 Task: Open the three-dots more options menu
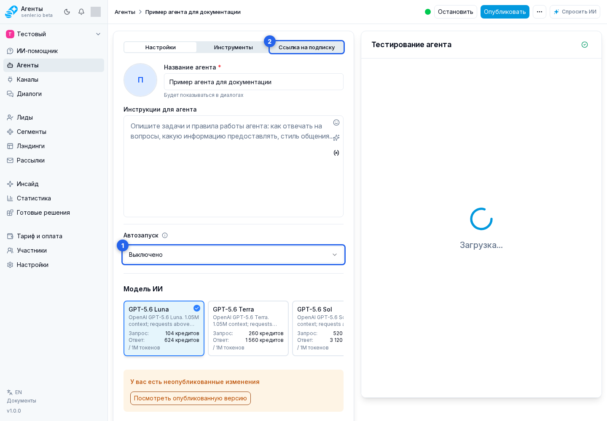(x=540, y=12)
